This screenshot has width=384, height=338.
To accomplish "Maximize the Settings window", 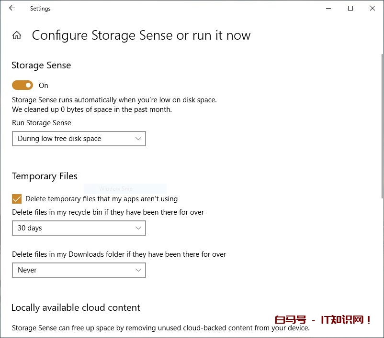I will tap(350, 8).
